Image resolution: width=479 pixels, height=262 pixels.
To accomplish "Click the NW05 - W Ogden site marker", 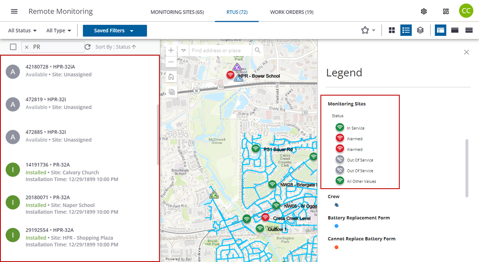I will (276, 206).
